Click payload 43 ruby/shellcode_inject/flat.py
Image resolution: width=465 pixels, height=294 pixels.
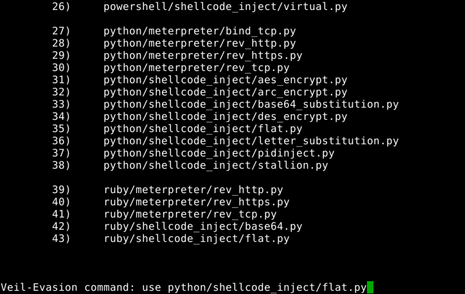[x=196, y=239]
